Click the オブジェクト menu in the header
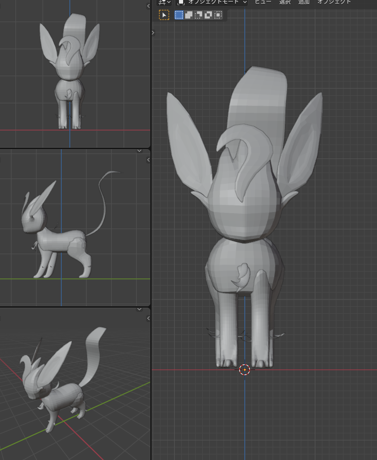This screenshot has height=460, width=377. [334, 2]
